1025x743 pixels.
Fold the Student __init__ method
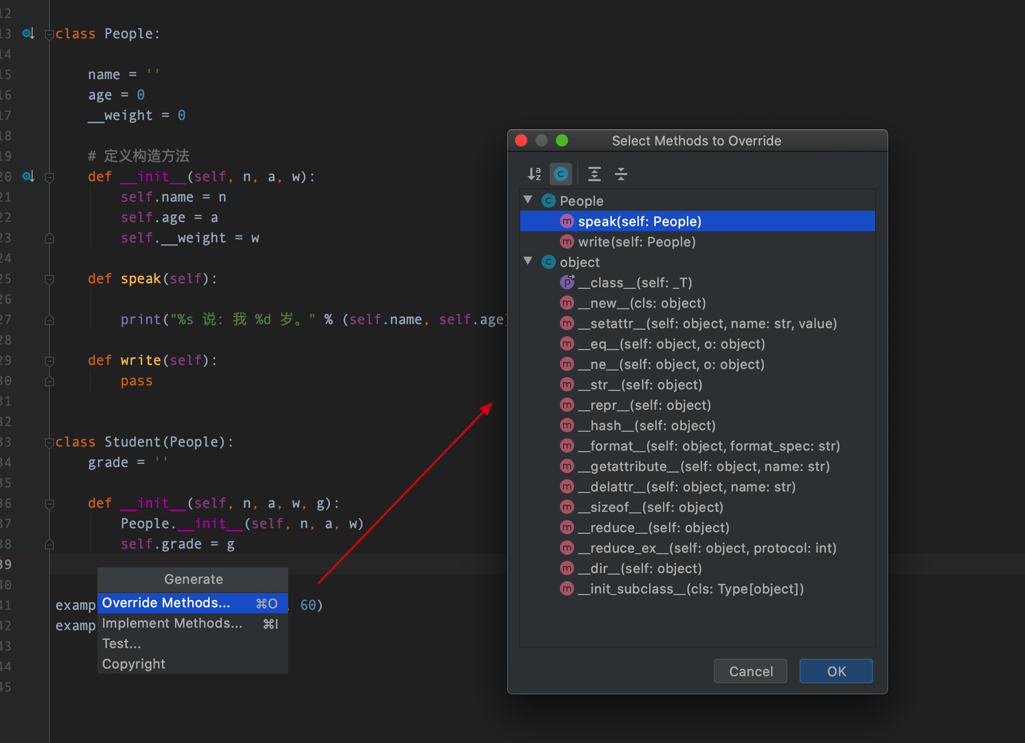point(49,504)
